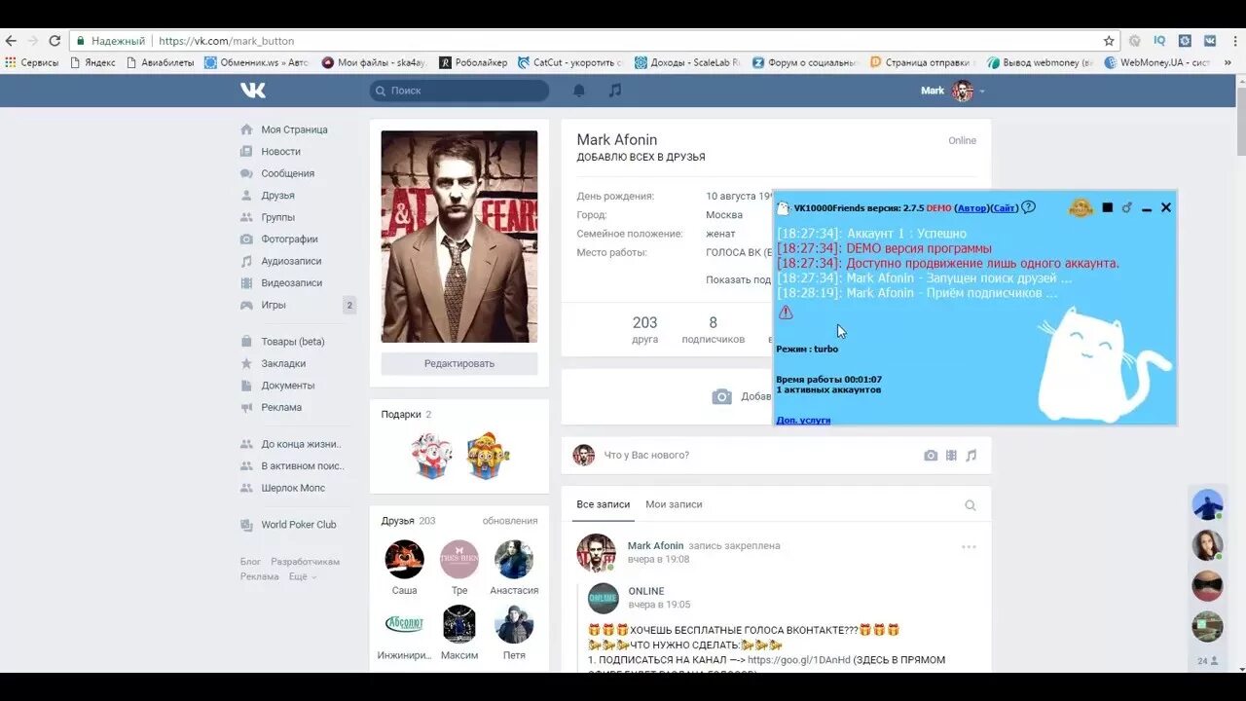Open the Автор link in VK10000Friends

(971, 207)
